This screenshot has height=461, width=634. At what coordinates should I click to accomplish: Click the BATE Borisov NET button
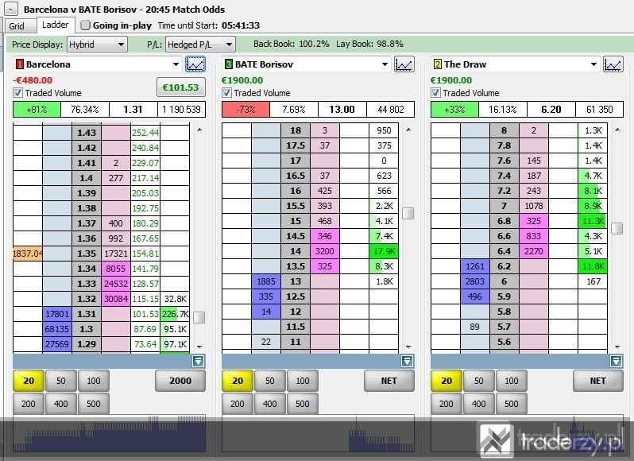(389, 381)
